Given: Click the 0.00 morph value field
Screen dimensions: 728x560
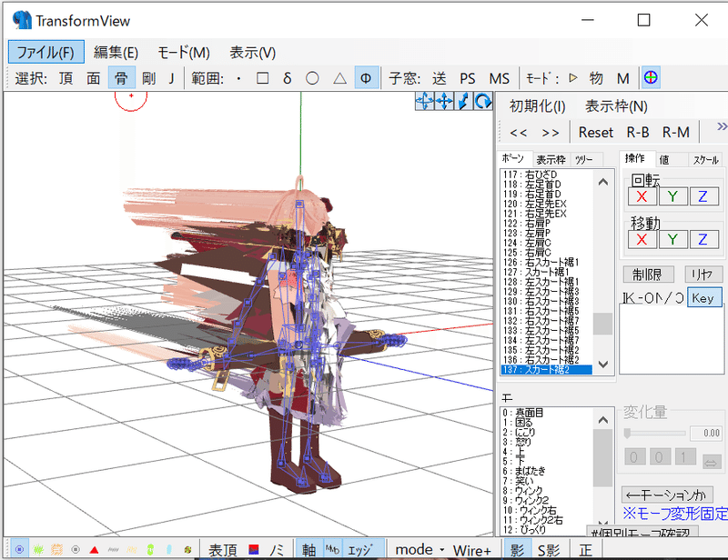Looking at the screenshot, I should click(x=705, y=434).
